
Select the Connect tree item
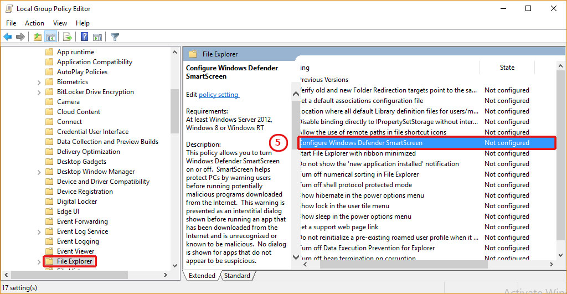[69, 122]
